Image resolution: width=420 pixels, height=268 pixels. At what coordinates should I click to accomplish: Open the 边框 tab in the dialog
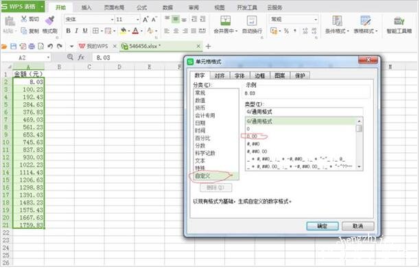[260, 75]
